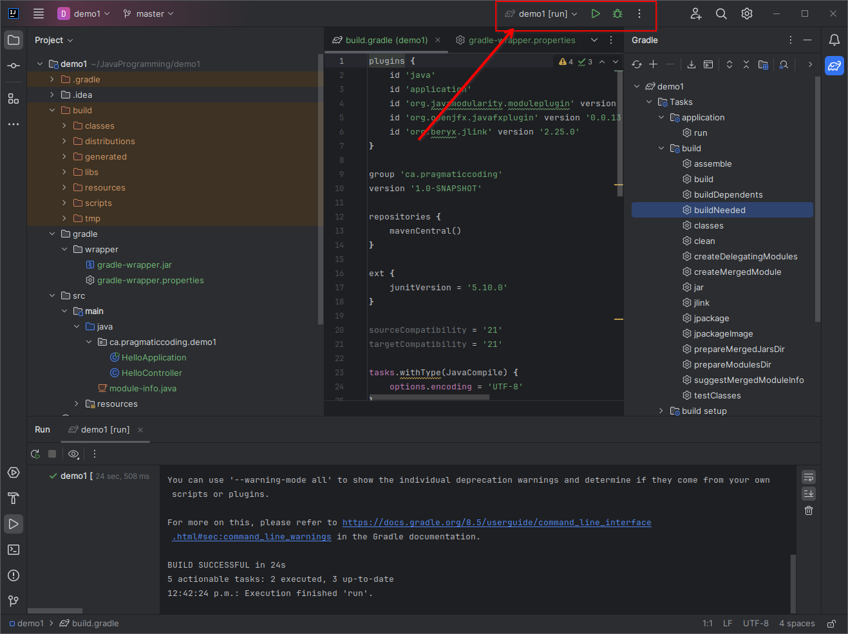Open the Services tool window
The image size is (848, 634).
(14, 472)
